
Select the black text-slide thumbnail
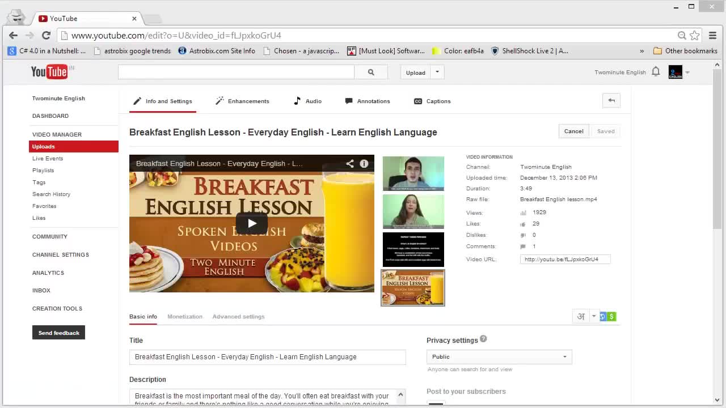pyautogui.click(x=413, y=249)
